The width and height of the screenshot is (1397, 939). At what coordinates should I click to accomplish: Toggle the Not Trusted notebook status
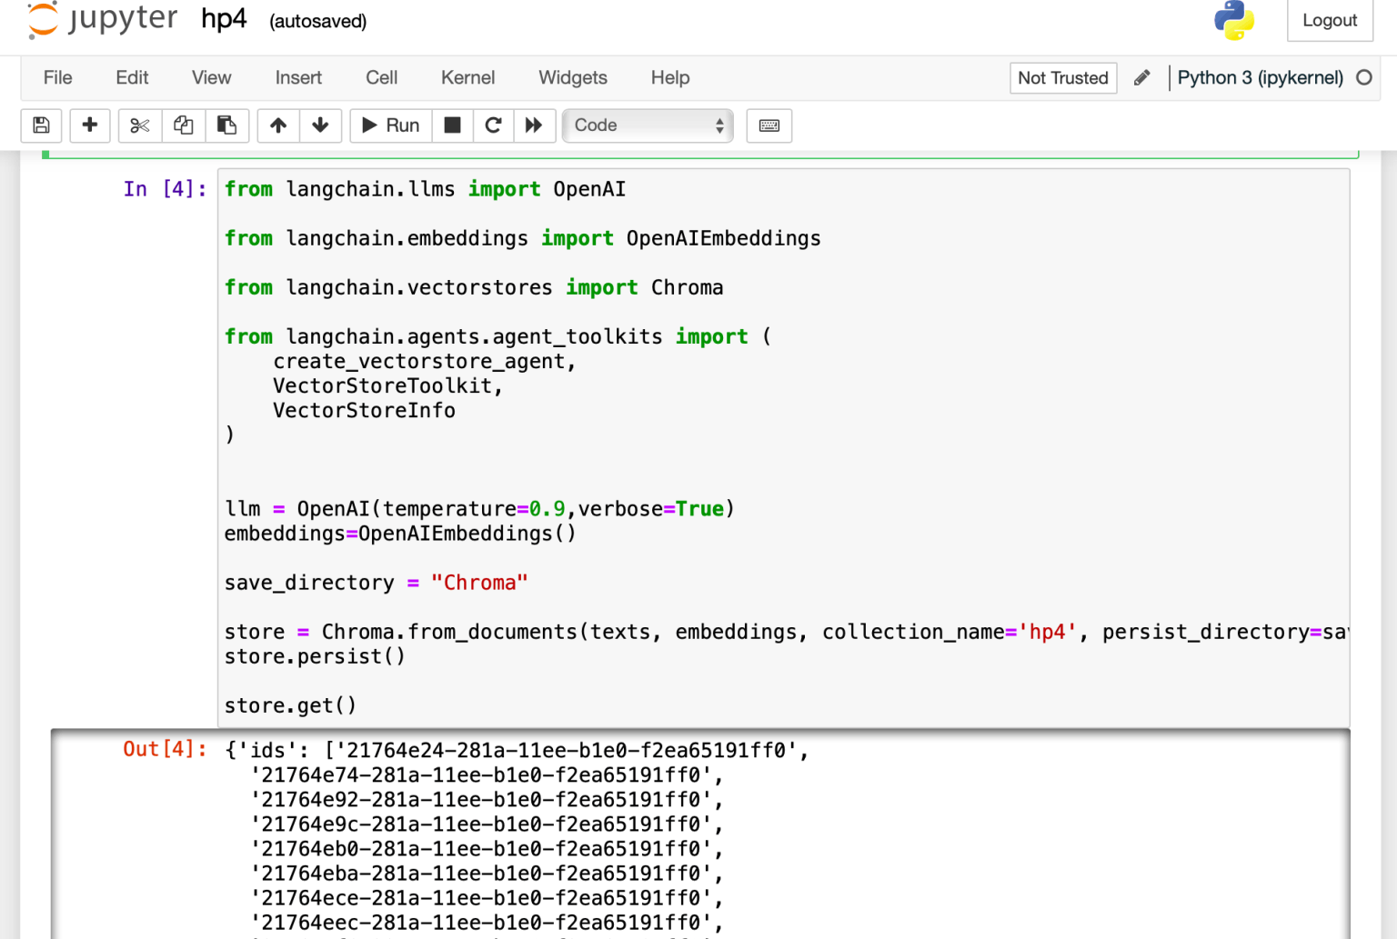pos(1062,78)
